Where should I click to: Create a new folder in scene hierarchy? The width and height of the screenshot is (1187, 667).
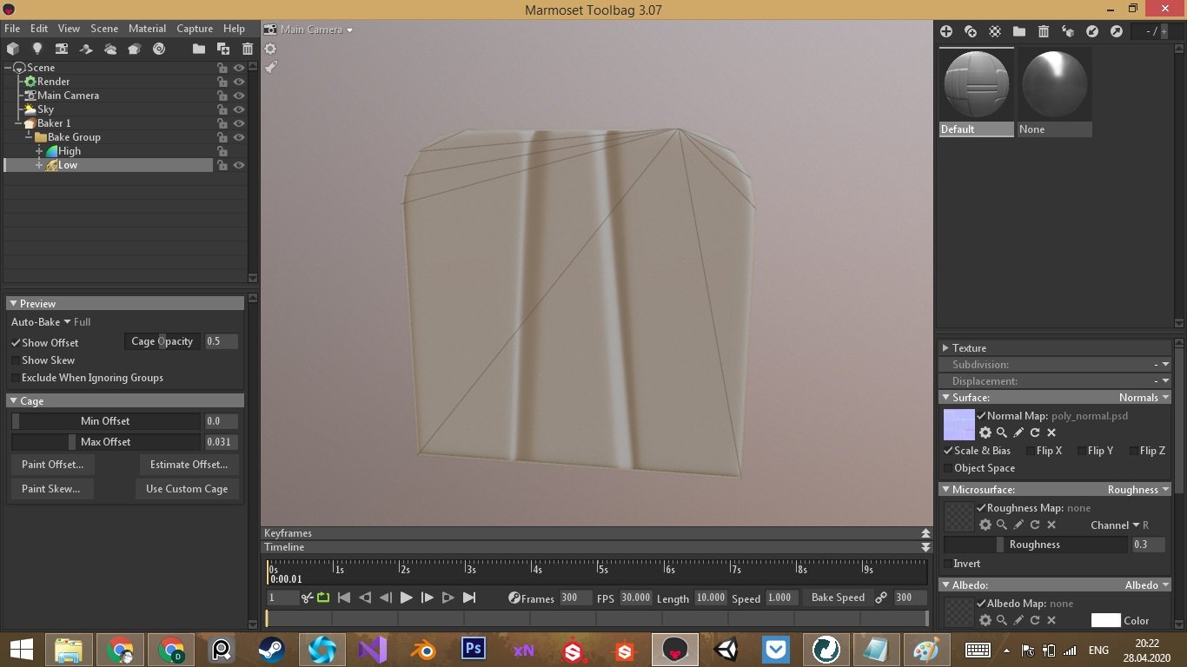pyautogui.click(x=199, y=49)
